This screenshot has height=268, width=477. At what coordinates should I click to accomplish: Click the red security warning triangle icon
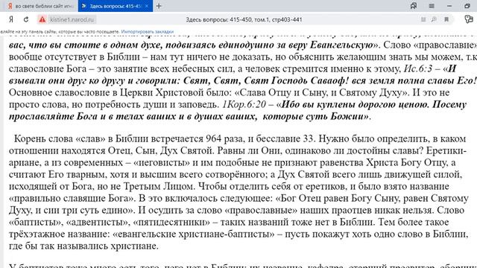(42, 19)
